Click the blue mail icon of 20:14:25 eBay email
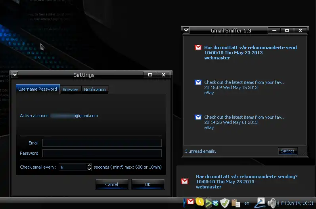The width and height of the screenshot is (316, 209). [198, 117]
